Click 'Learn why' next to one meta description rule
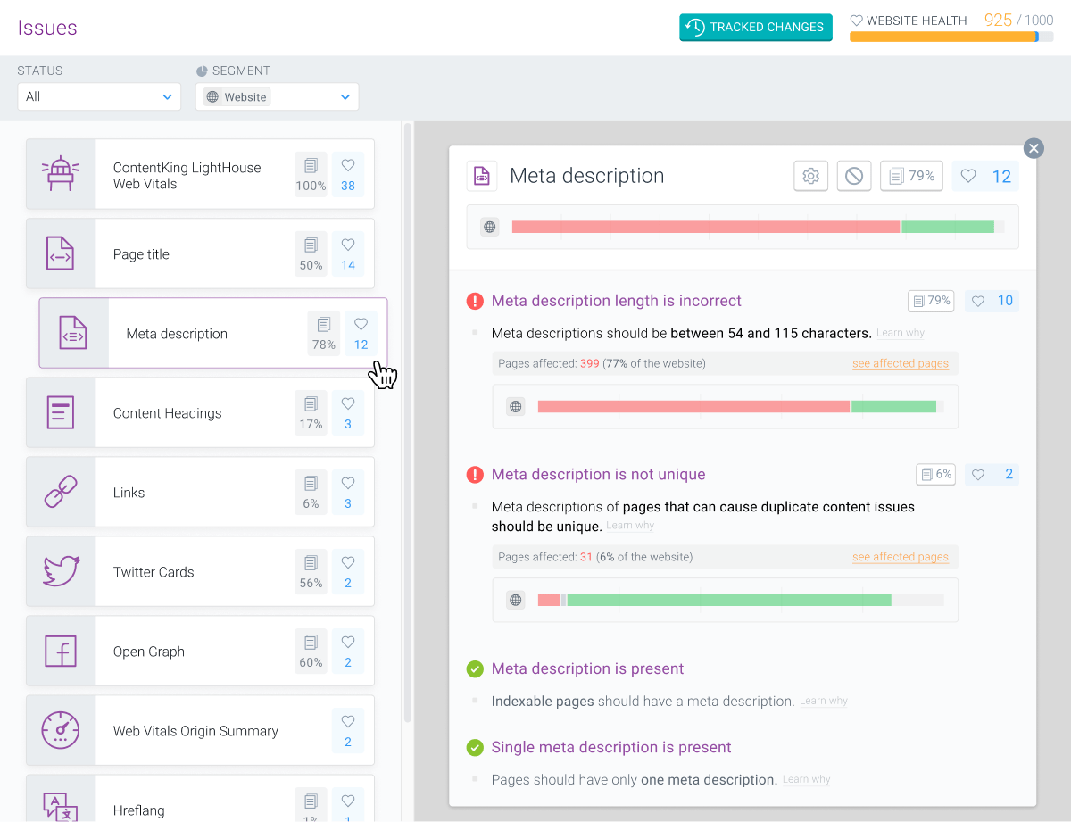This screenshot has height=822, width=1071. pos(807,779)
